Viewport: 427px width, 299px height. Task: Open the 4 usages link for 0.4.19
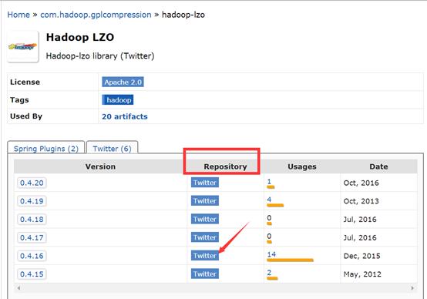(269, 200)
